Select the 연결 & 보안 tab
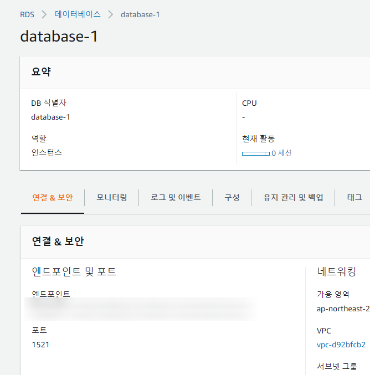The width and height of the screenshot is (370, 375). [x=52, y=197]
